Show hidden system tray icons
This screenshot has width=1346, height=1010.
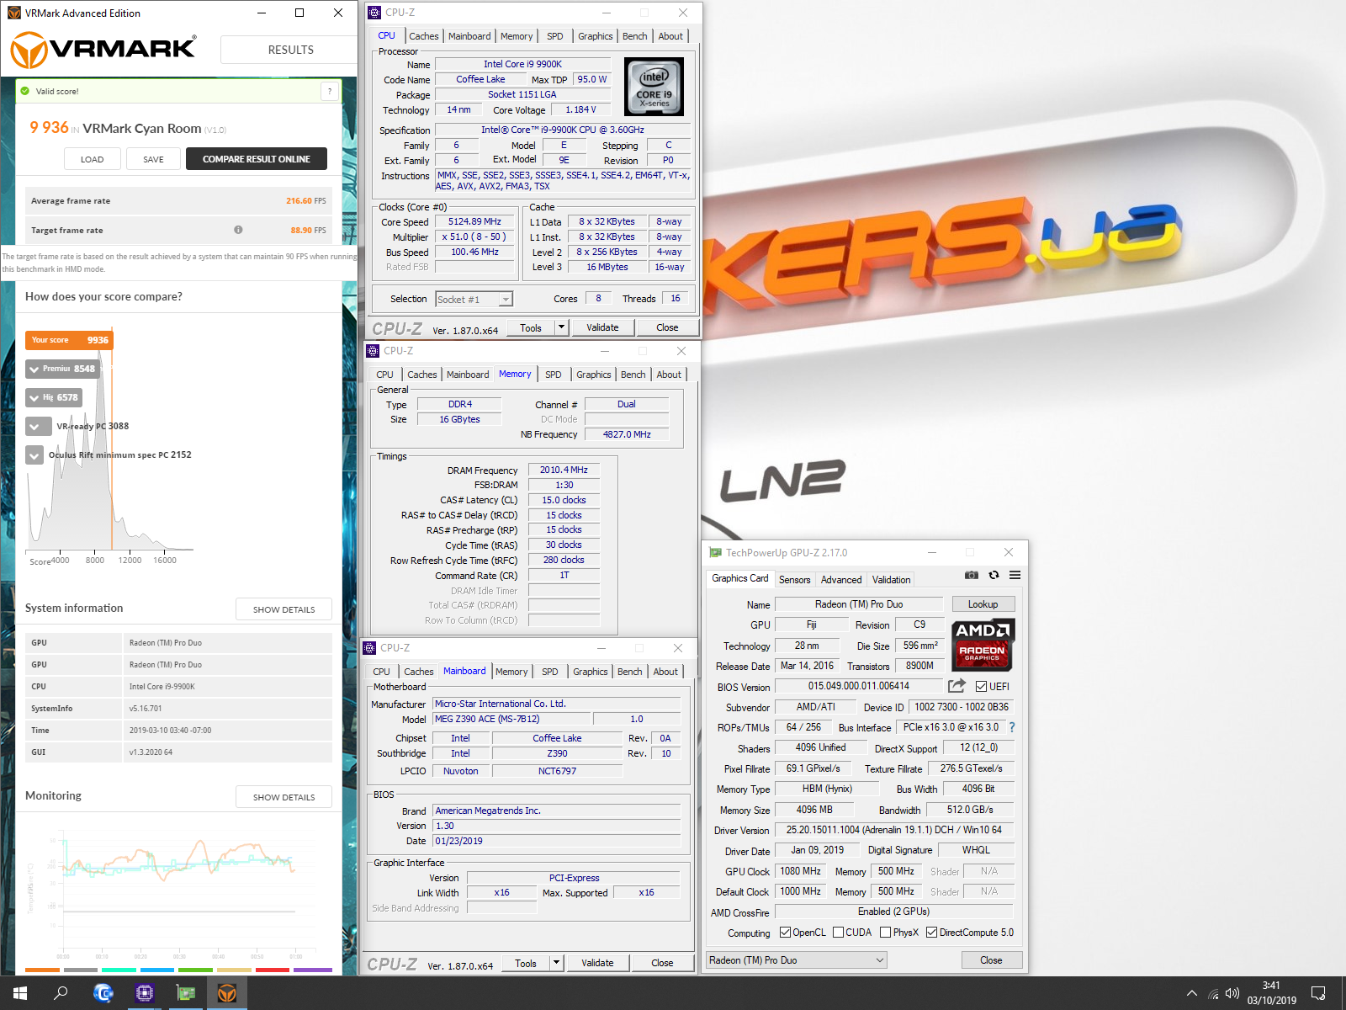1191,993
